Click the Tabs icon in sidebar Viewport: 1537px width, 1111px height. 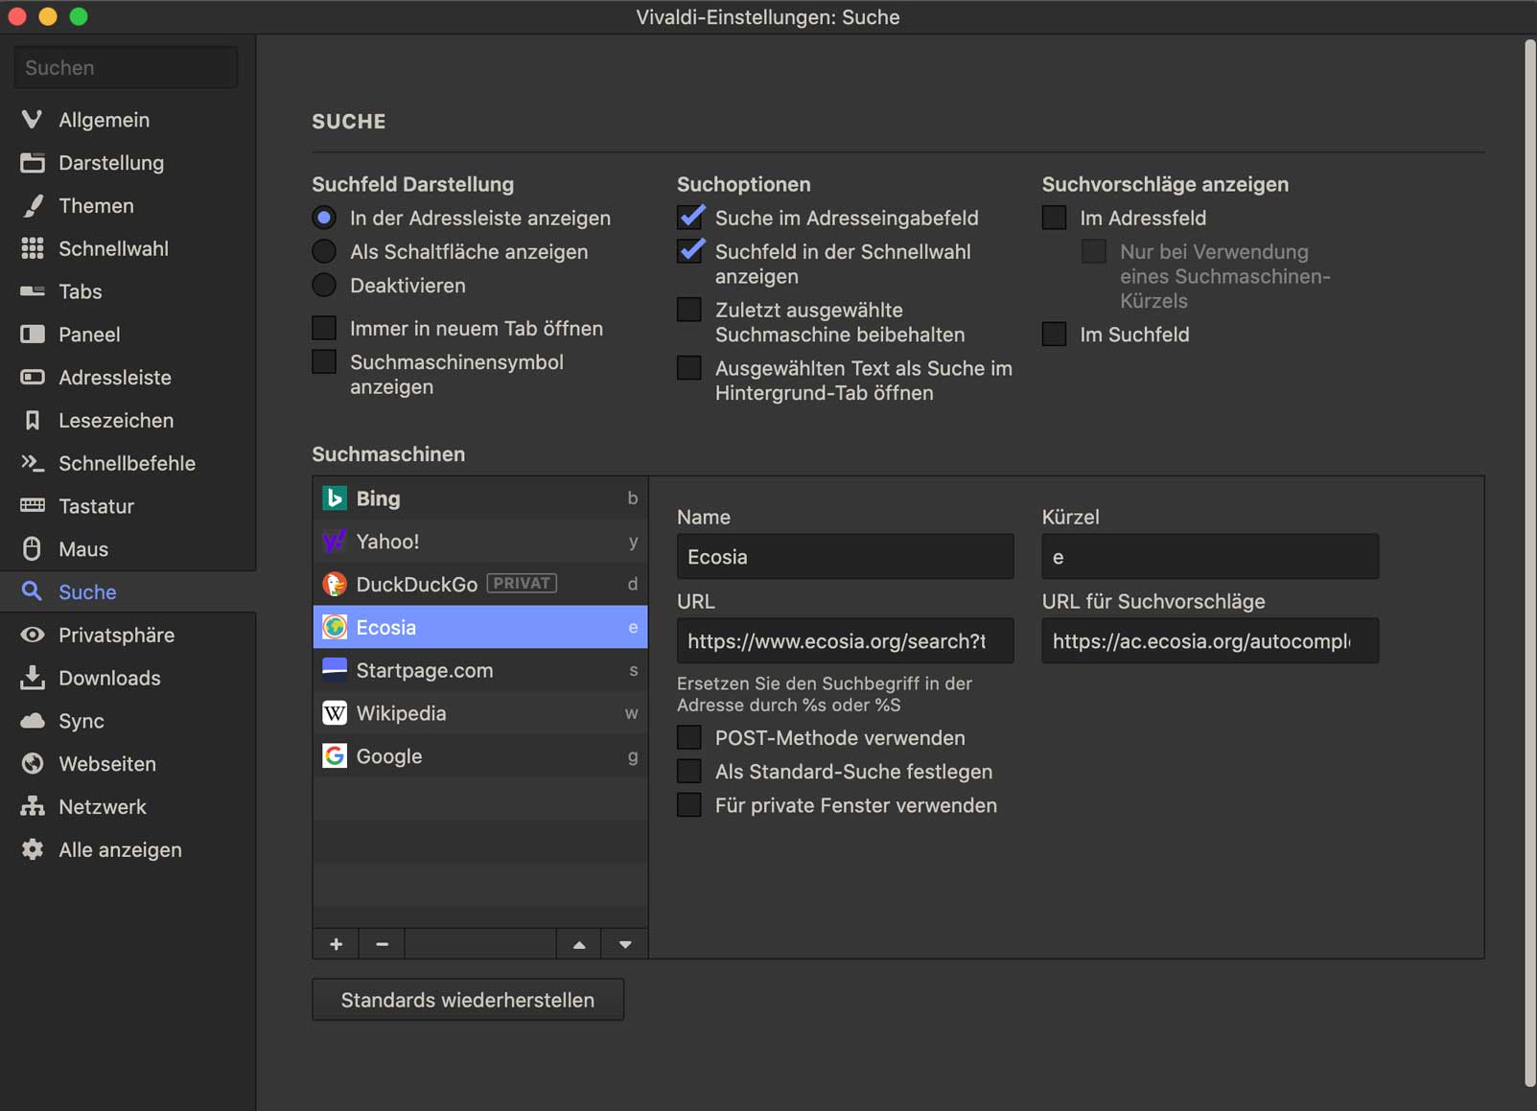click(x=32, y=291)
